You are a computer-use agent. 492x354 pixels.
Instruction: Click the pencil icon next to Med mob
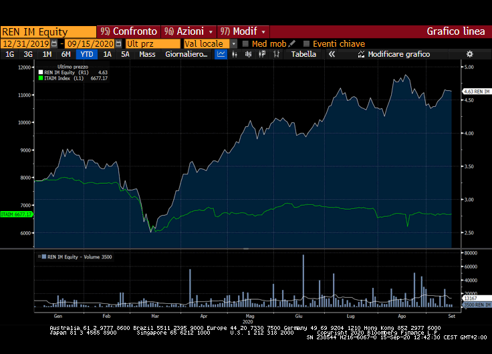tap(292, 43)
